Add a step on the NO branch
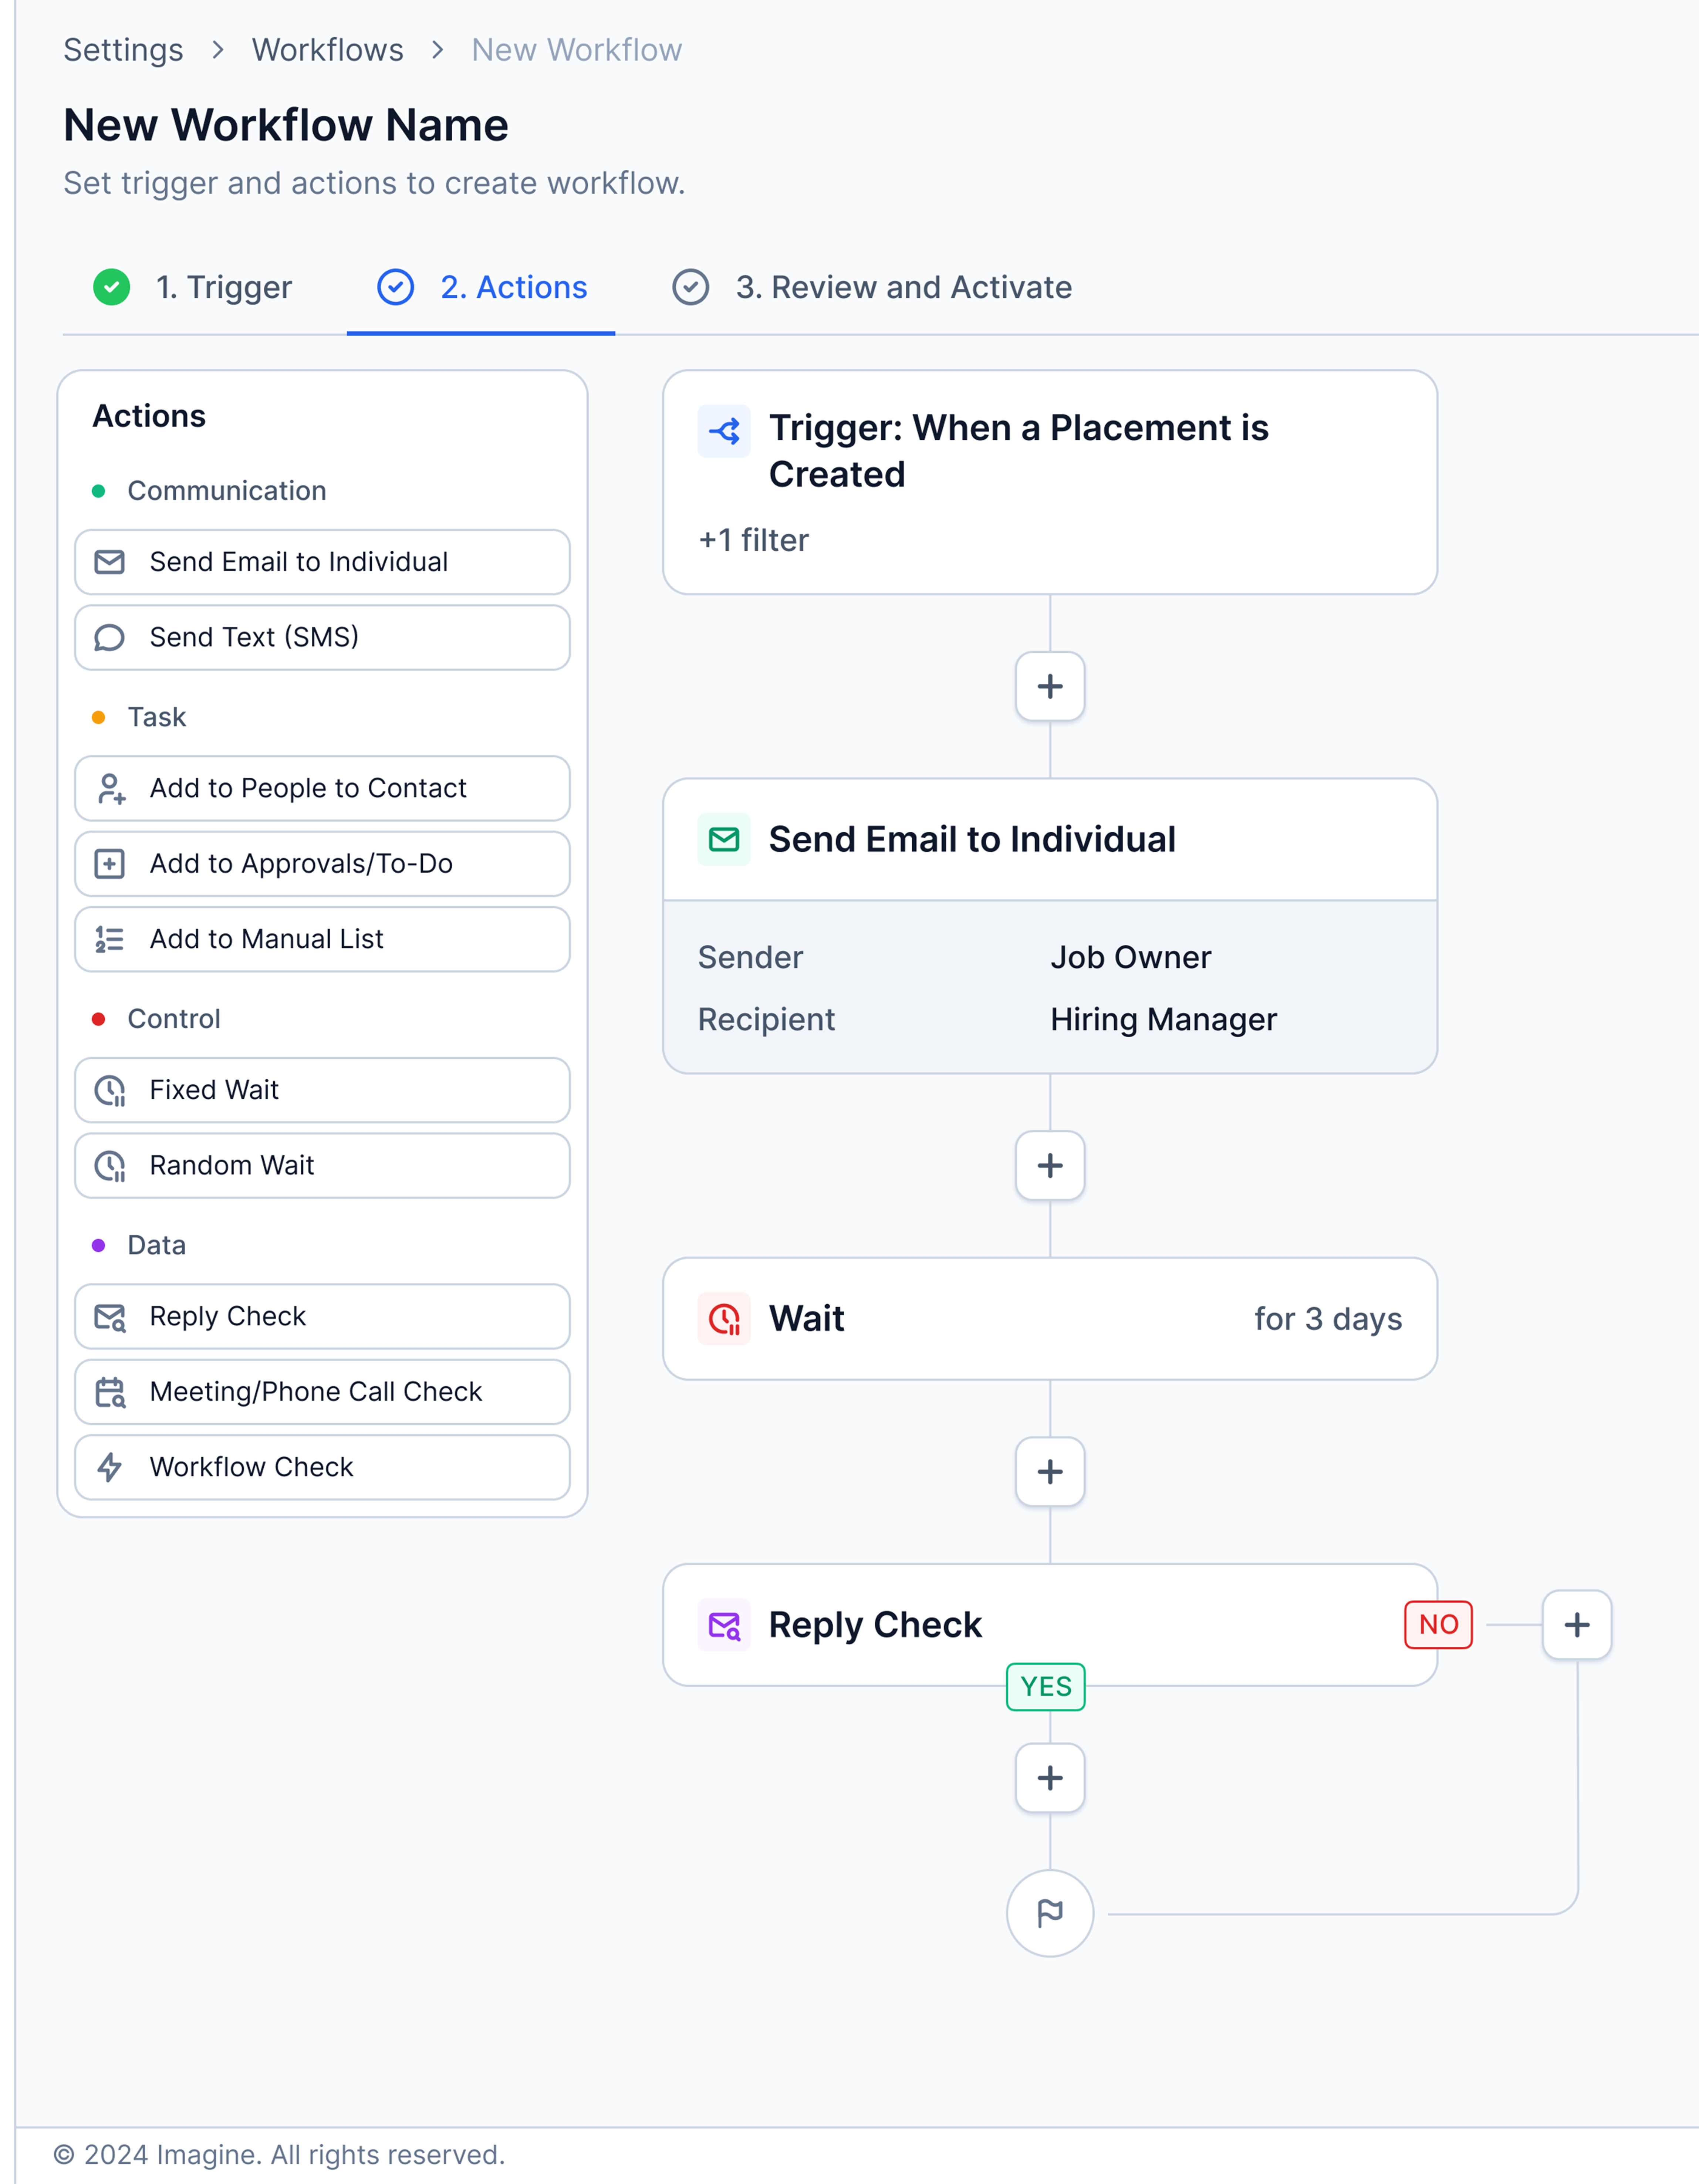1699x2184 pixels. pos(1577,1625)
